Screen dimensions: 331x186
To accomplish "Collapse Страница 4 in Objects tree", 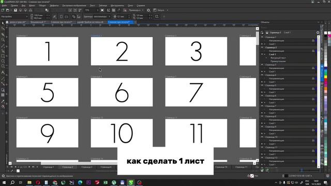I will click(x=262, y=75).
